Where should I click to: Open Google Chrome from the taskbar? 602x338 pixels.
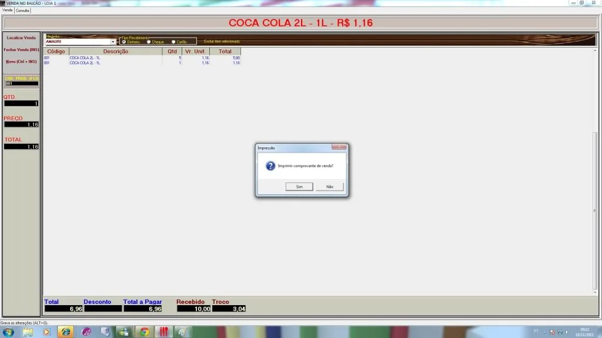[145, 332]
